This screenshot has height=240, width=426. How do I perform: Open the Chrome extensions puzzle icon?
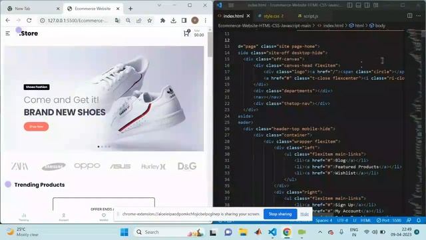click(162, 21)
